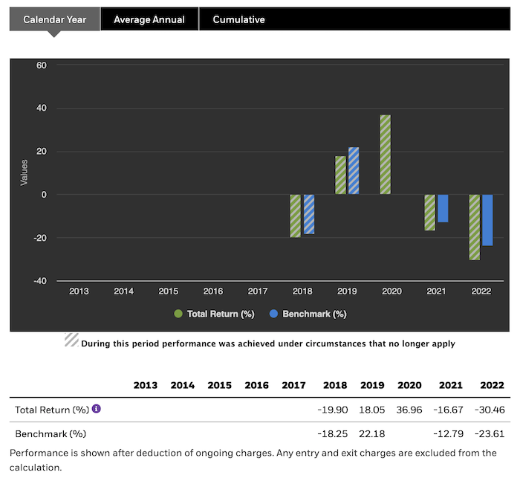Viewport: 520px width, 481px height.
Task: Open the Average Annual tab
Action: pyautogui.click(x=149, y=19)
